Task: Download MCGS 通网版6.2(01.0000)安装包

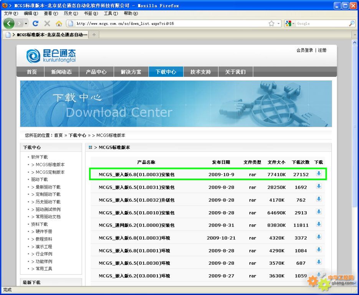Action: point(319,224)
